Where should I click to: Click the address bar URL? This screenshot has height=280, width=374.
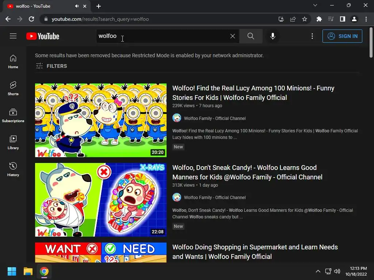(x=100, y=19)
